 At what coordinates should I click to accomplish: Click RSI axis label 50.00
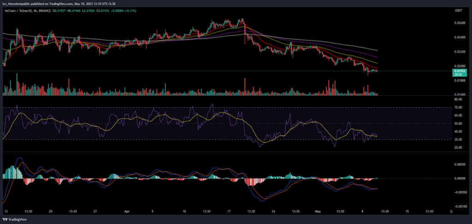pyautogui.click(x=458, y=124)
